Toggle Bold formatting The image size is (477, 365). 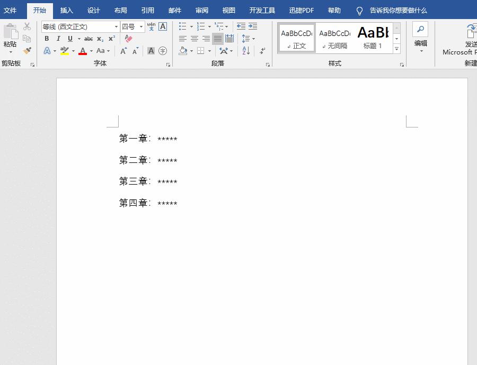click(x=47, y=39)
